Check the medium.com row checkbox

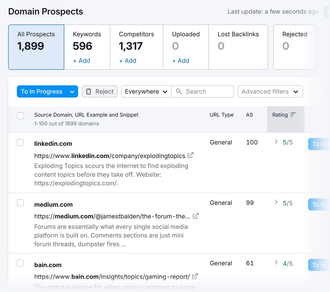20,203
